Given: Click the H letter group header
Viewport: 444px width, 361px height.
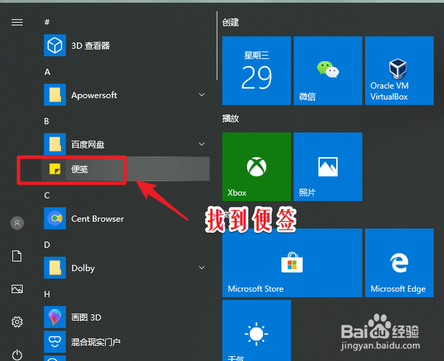Looking at the screenshot, I should 47,294.
